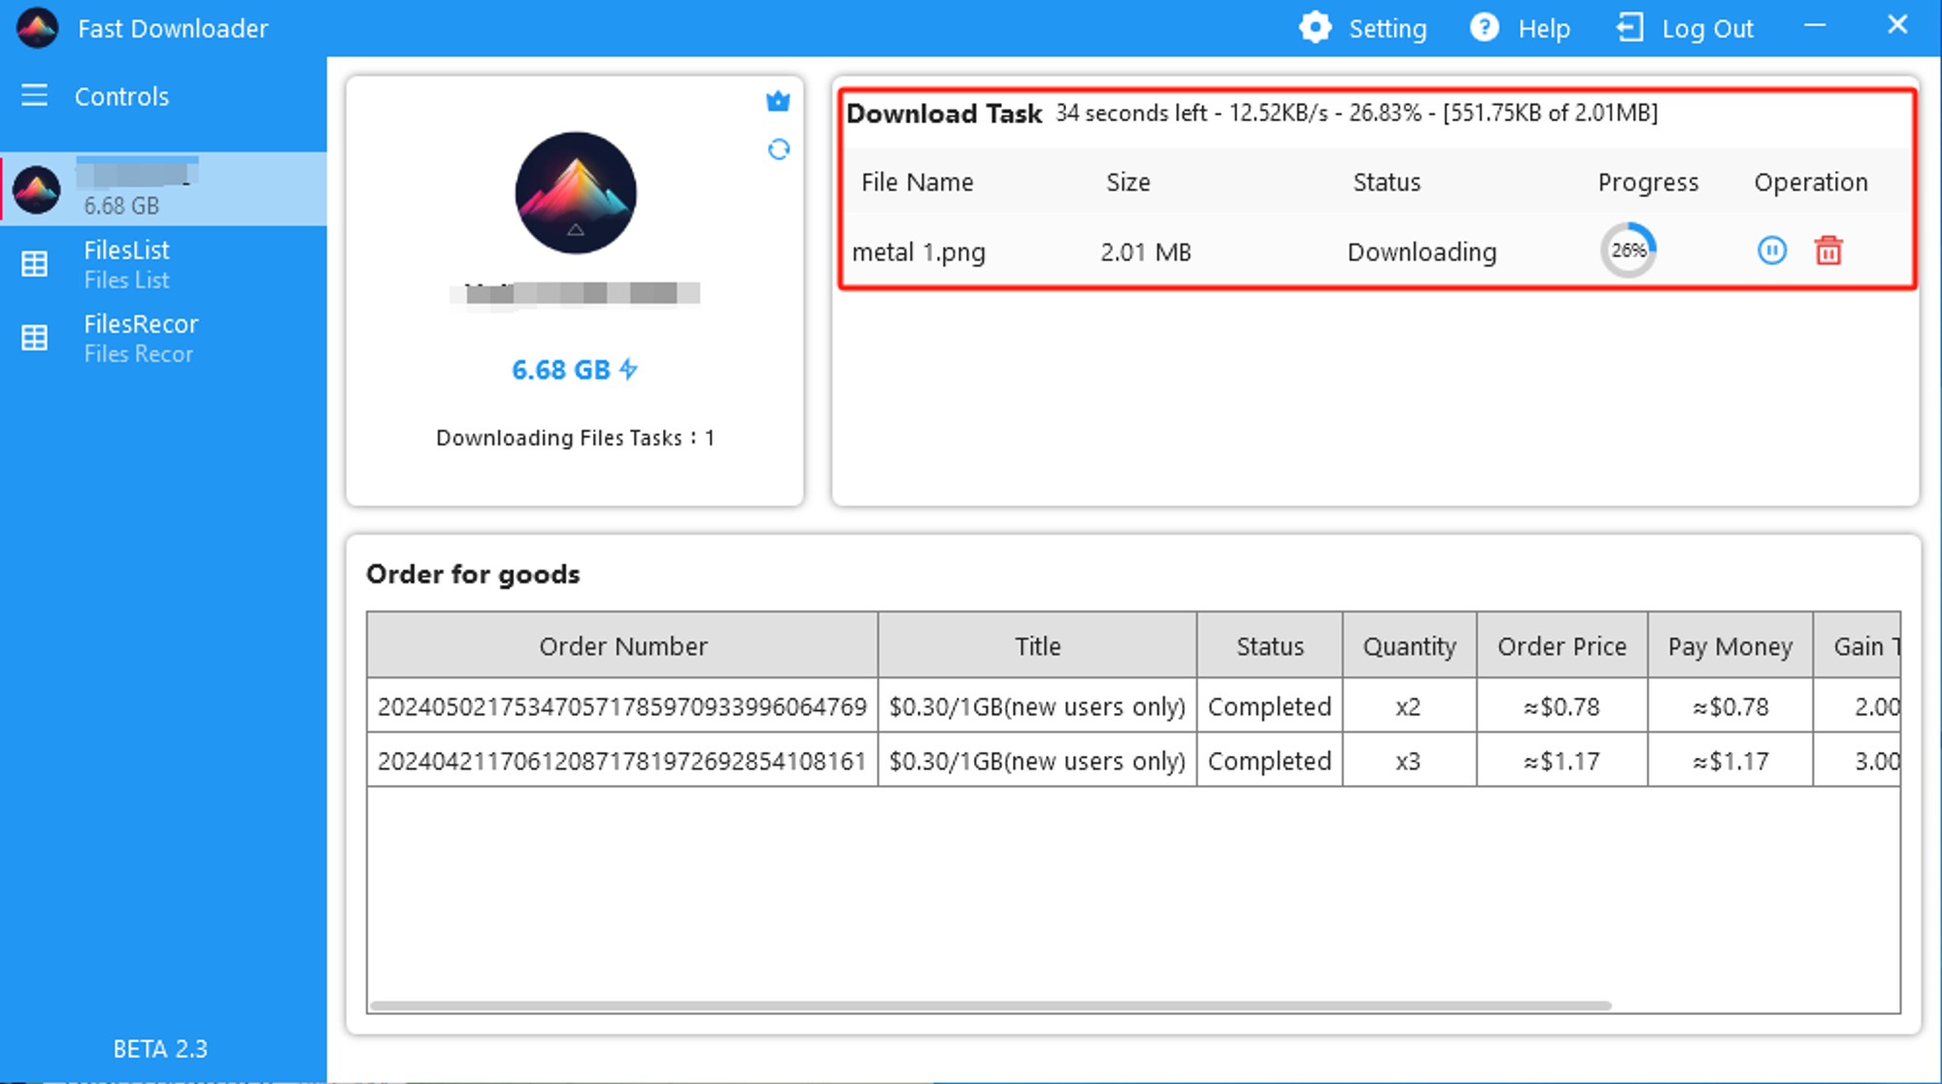This screenshot has width=1942, height=1084.
Task: Open the FilesList menu entry
Action: 164,263
